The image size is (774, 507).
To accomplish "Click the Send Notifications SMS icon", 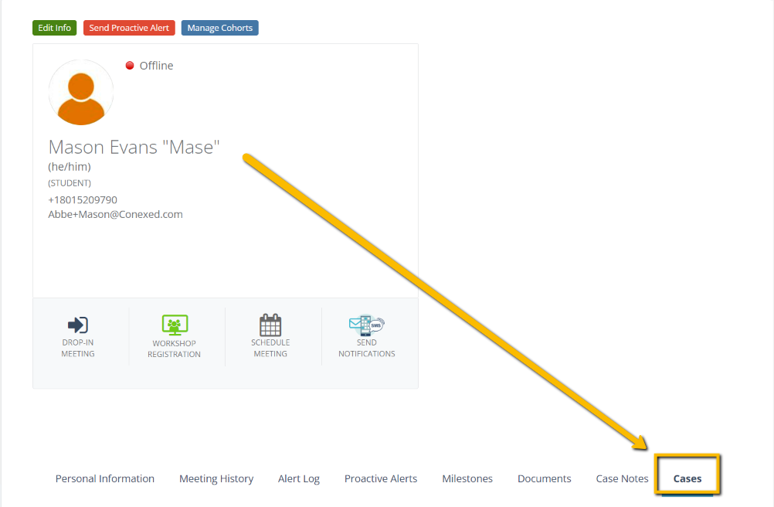I will (366, 324).
